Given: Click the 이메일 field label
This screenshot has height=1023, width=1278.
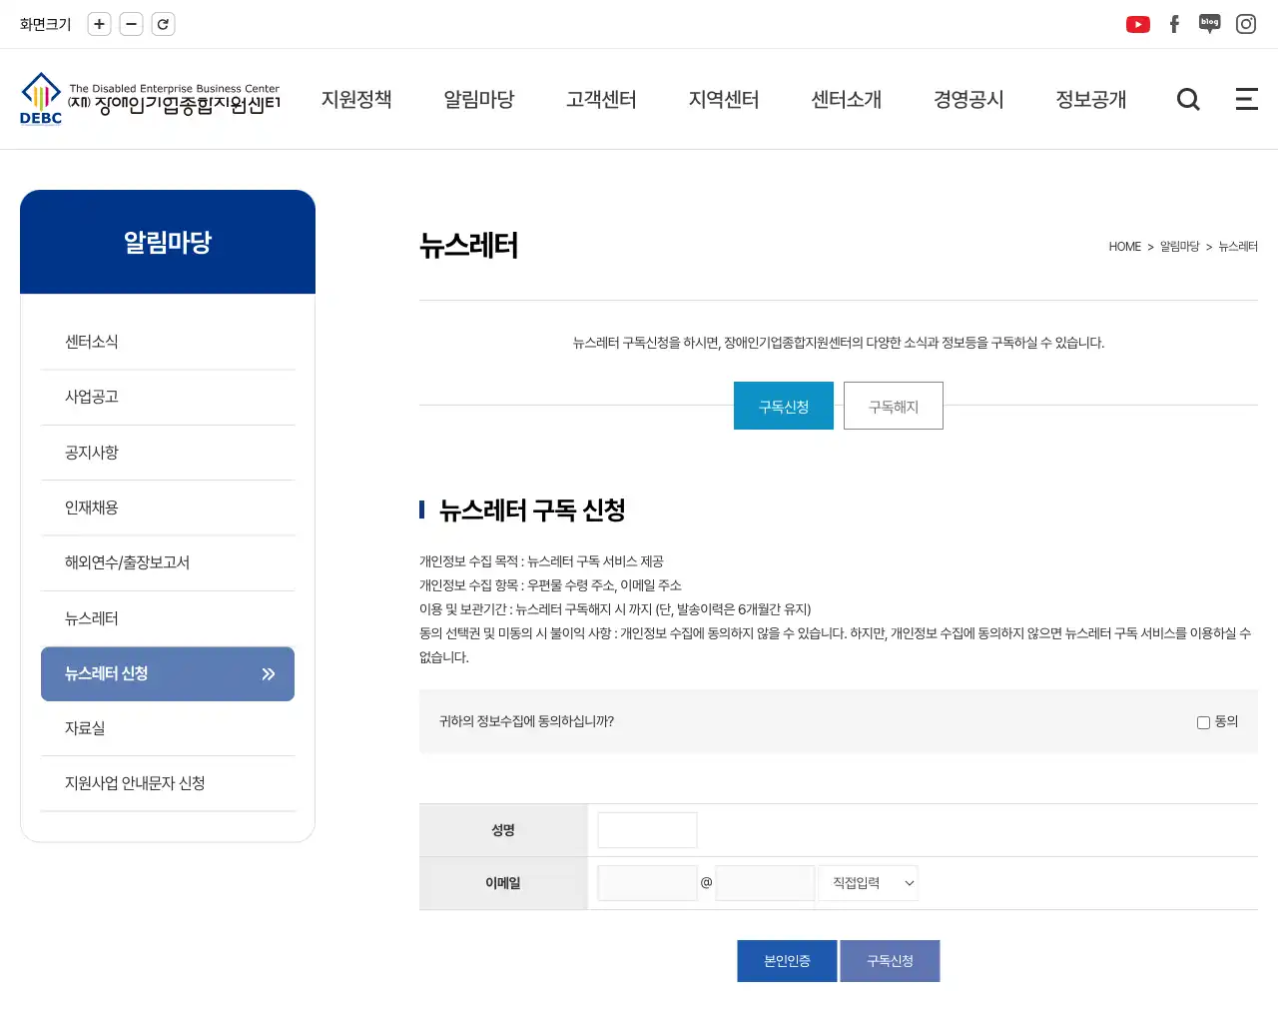Looking at the screenshot, I should [503, 883].
